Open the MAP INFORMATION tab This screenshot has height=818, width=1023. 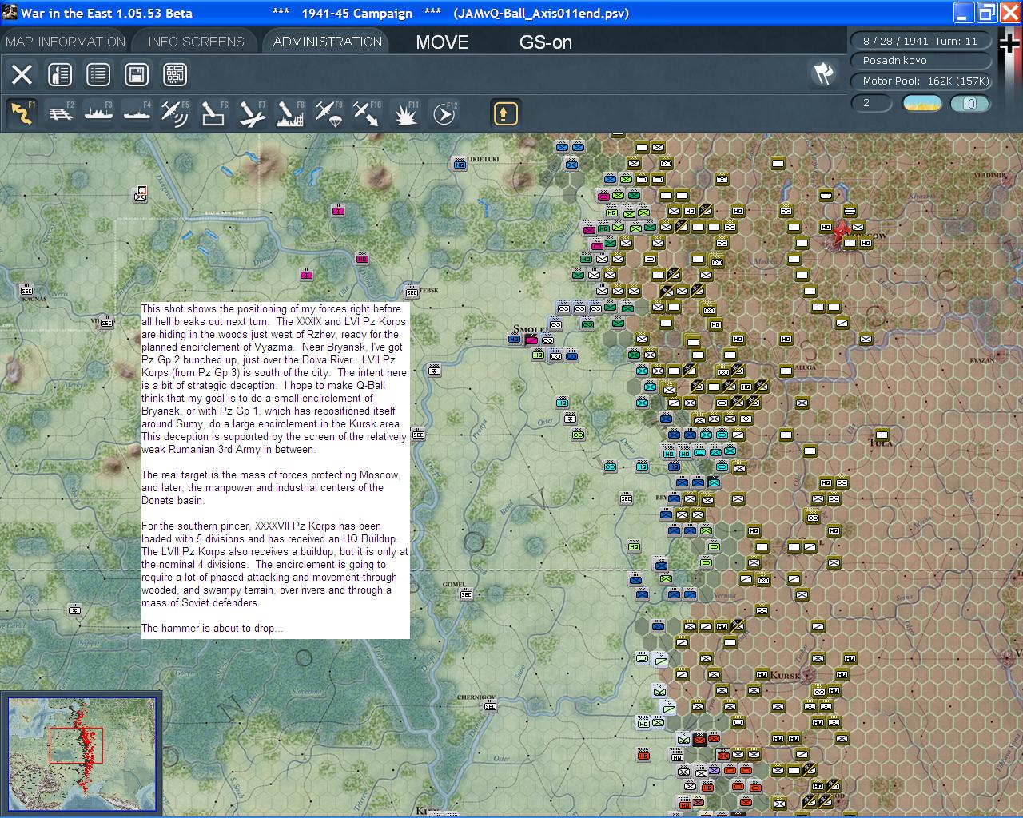point(66,42)
